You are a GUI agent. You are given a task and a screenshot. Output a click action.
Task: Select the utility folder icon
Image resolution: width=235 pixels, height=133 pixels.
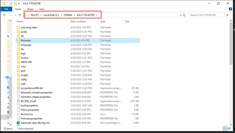coord(18,79)
